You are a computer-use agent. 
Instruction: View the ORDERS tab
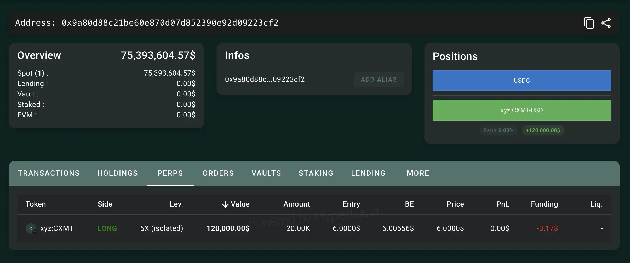click(x=218, y=173)
